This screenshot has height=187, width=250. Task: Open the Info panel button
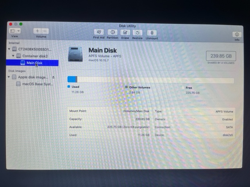[237, 35]
